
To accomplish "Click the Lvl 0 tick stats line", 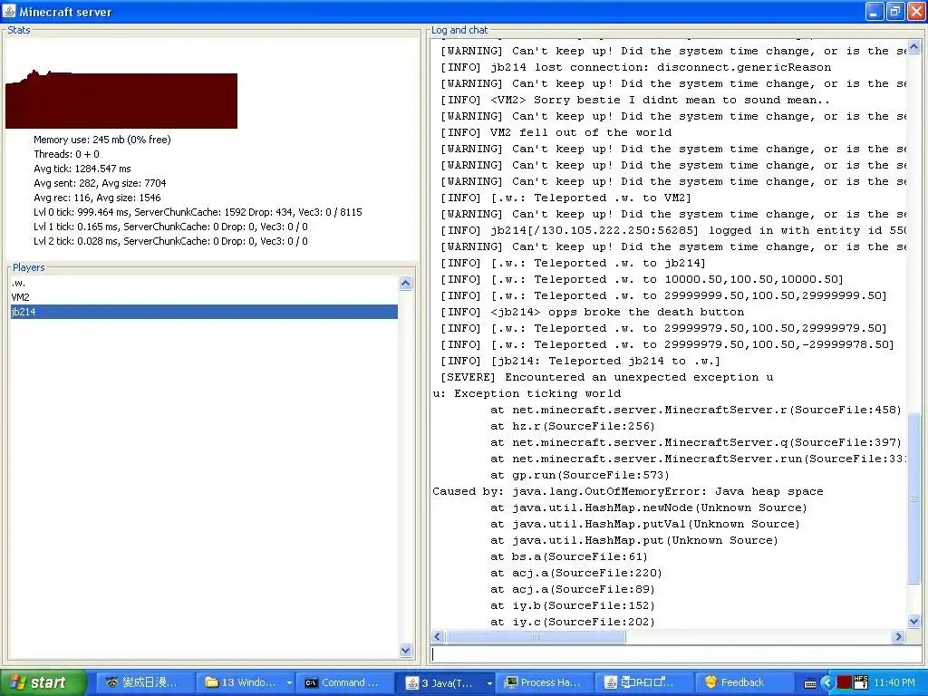I will pos(198,212).
